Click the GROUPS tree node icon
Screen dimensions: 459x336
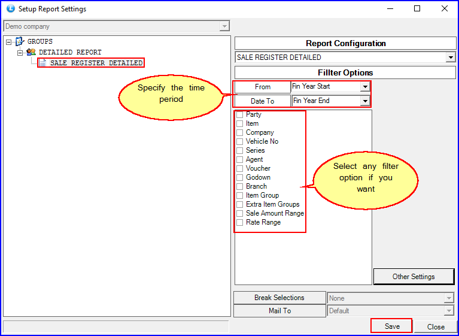click(20, 42)
